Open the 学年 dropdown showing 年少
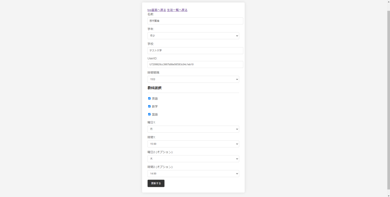The image size is (390, 197). 193,36
